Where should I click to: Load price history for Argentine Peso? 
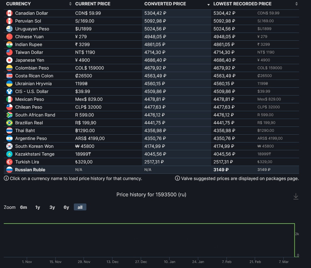(x=31, y=138)
